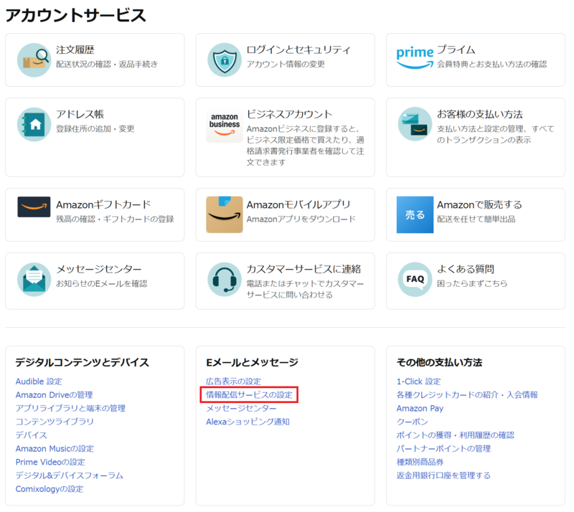Screen dimensions: 574x512
Task: Open プライム membership card title
Action: click(456, 49)
